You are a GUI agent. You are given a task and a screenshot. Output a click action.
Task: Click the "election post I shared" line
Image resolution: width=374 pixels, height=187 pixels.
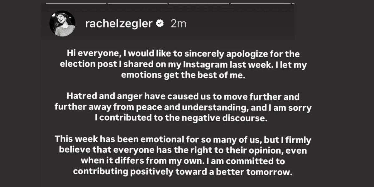coord(184,65)
